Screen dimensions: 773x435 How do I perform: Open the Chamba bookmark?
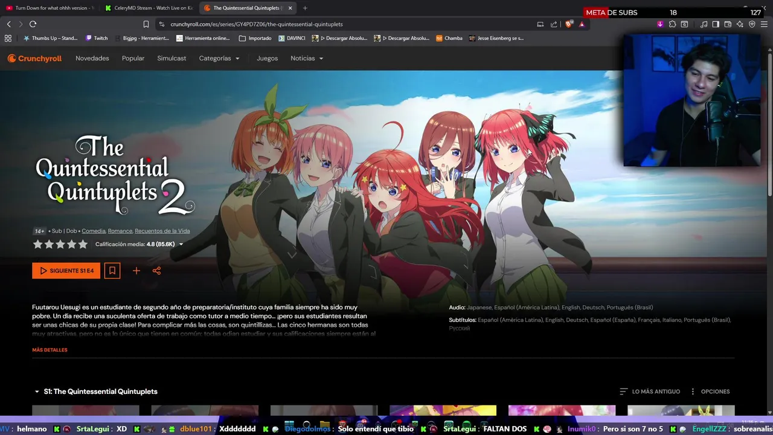click(x=449, y=38)
